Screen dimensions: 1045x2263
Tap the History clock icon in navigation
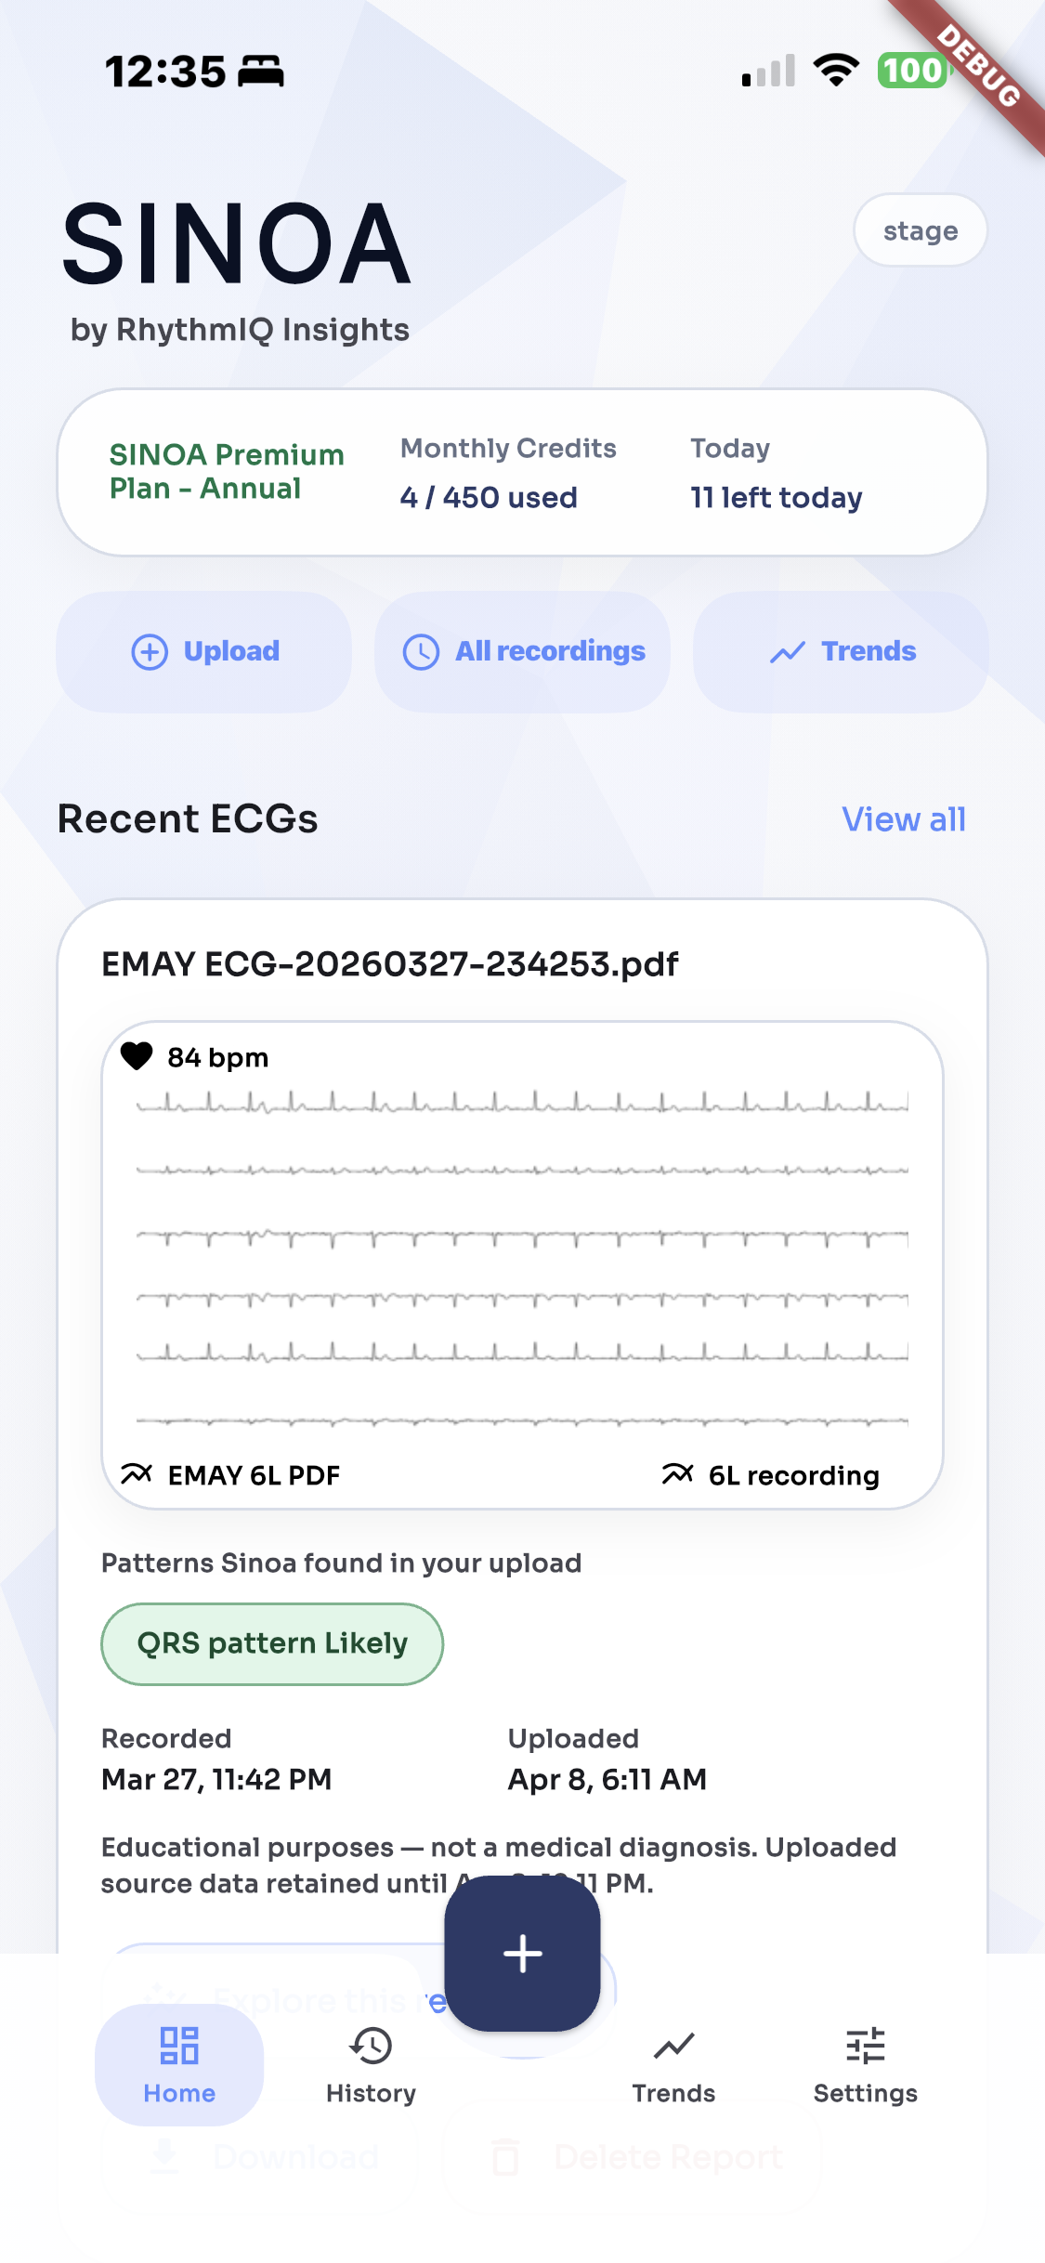(371, 2046)
